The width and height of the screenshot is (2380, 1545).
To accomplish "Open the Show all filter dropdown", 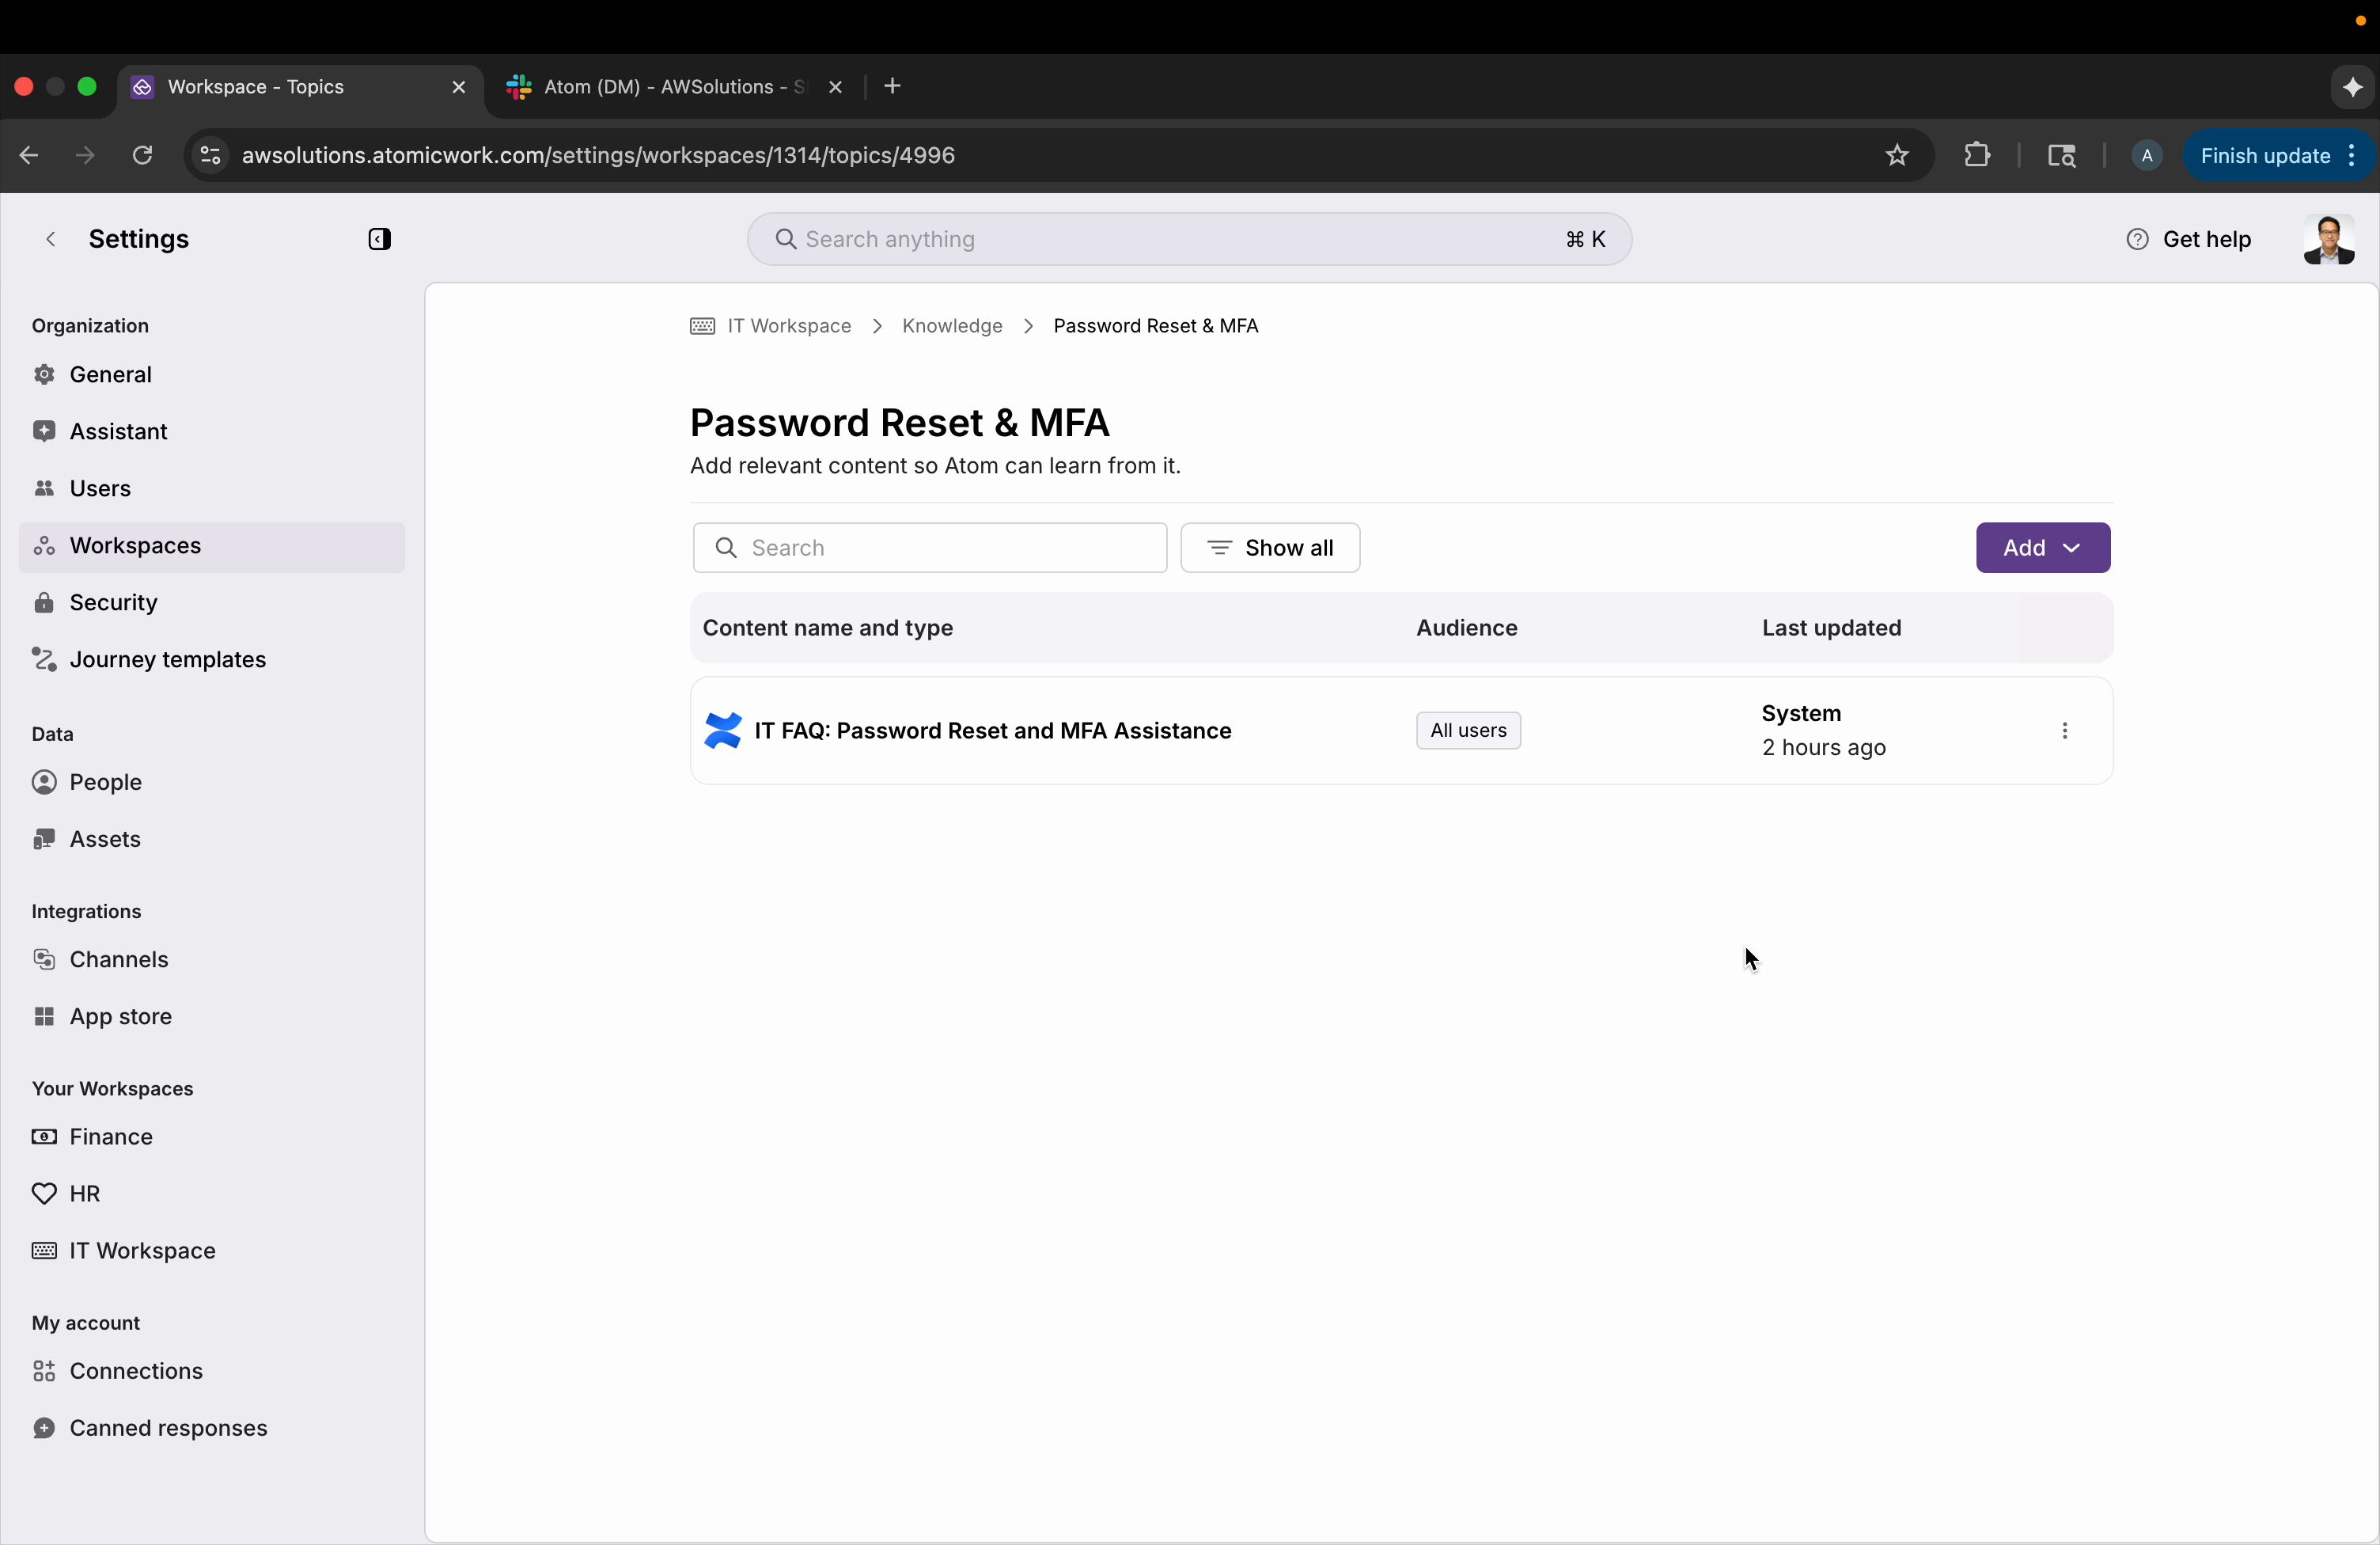I will tap(1270, 548).
